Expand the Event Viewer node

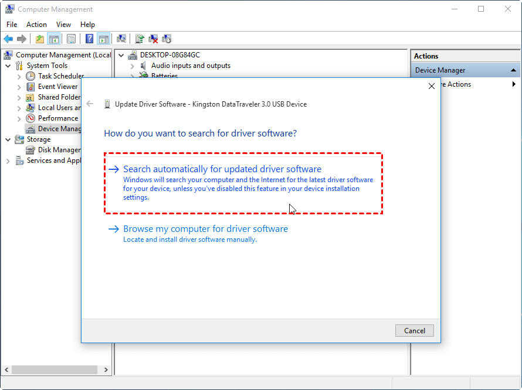pyautogui.click(x=19, y=87)
